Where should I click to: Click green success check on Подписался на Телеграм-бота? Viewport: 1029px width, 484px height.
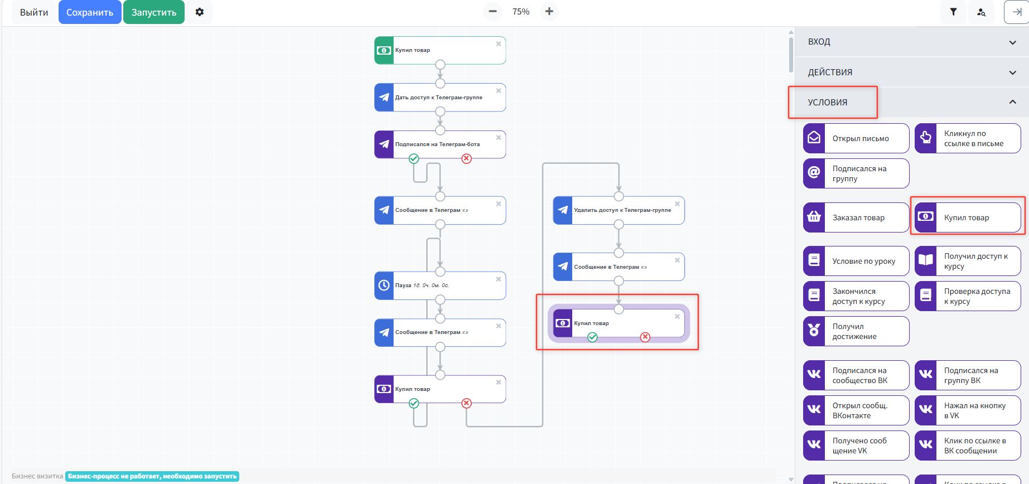point(414,159)
